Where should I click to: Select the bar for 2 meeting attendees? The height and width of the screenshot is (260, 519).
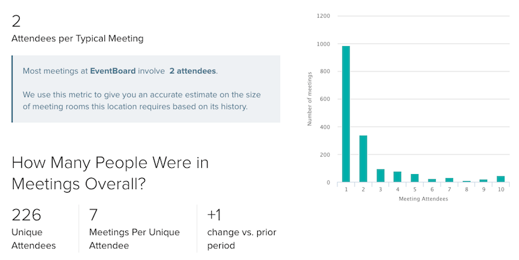363,159
